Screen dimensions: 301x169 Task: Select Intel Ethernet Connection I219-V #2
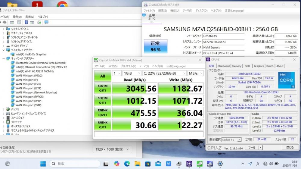(41, 67)
